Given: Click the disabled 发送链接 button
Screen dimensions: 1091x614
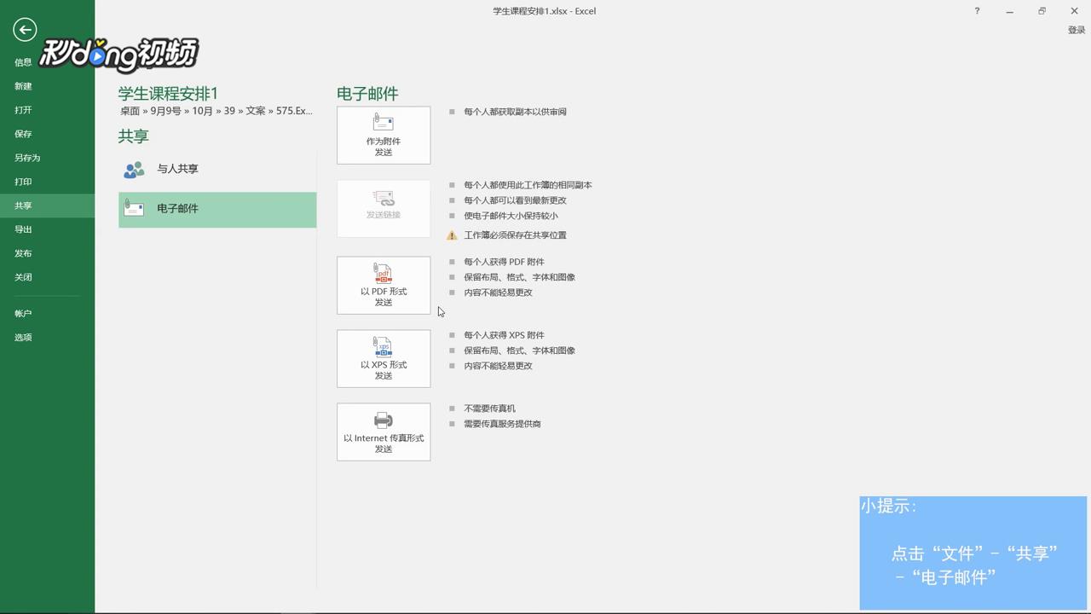Looking at the screenshot, I should (384, 208).
